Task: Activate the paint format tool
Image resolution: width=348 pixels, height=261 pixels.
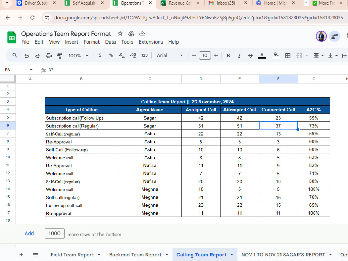Action: (x=60, y=55)
